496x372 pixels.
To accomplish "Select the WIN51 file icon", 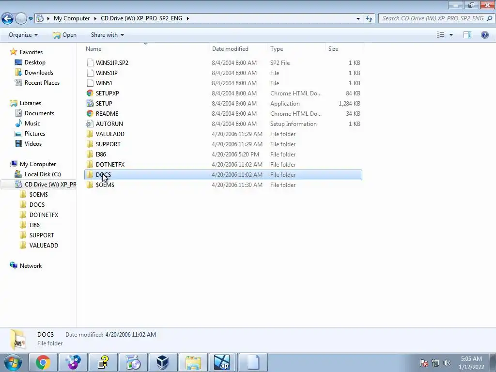I will click(90, 83).
